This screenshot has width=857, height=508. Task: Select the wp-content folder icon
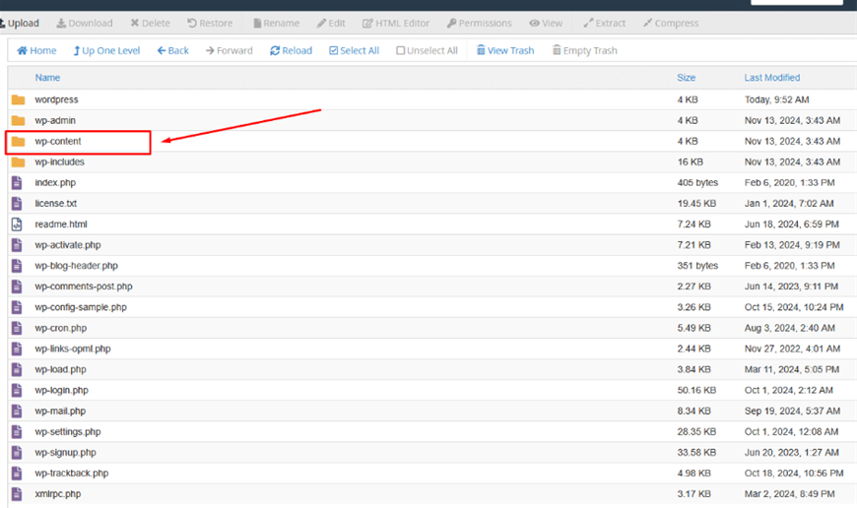18,141
